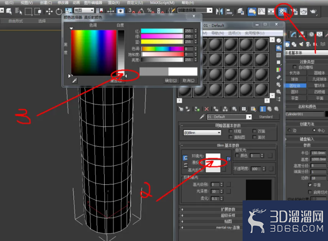
Task: Select the Move tool in main toolbar
Action: coord(49,11)
